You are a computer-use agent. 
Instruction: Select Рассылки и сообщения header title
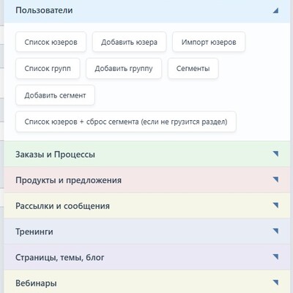pos(62,206)
